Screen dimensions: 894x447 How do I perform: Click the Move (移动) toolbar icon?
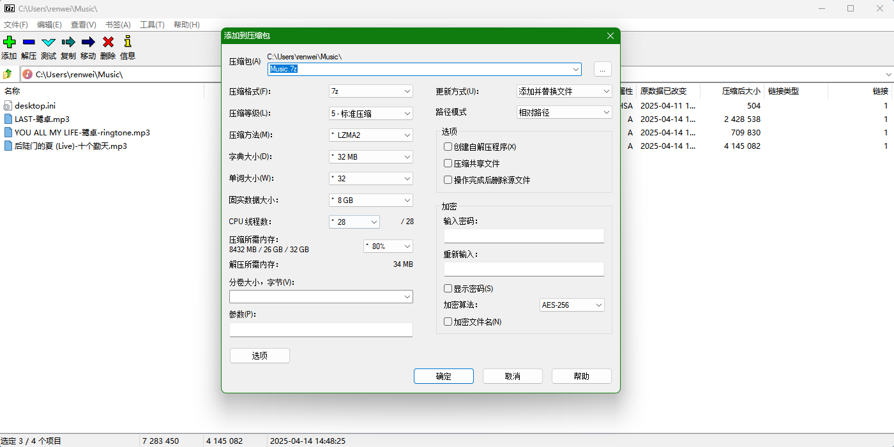click(x=87, y=47)
